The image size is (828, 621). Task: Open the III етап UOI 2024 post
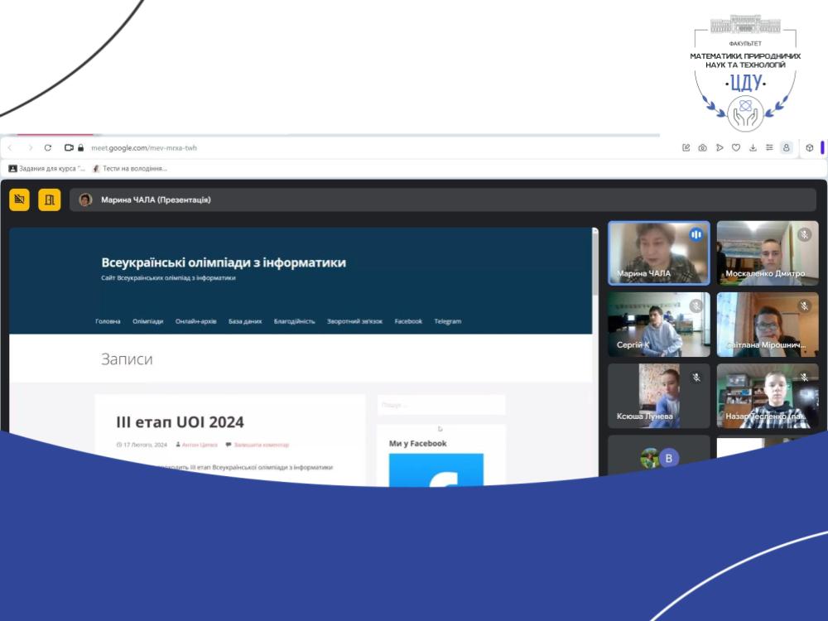click(180, 422)
